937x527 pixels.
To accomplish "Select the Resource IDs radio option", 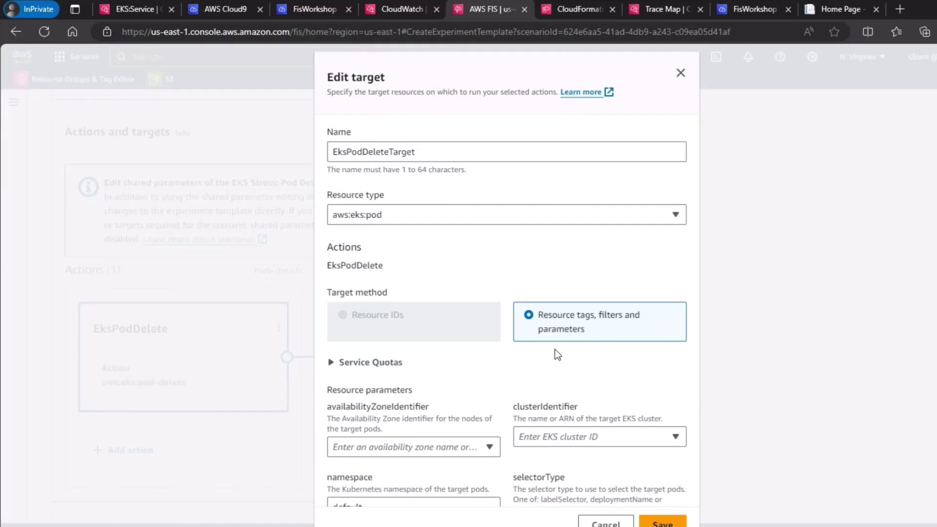I will click(343, 315).
